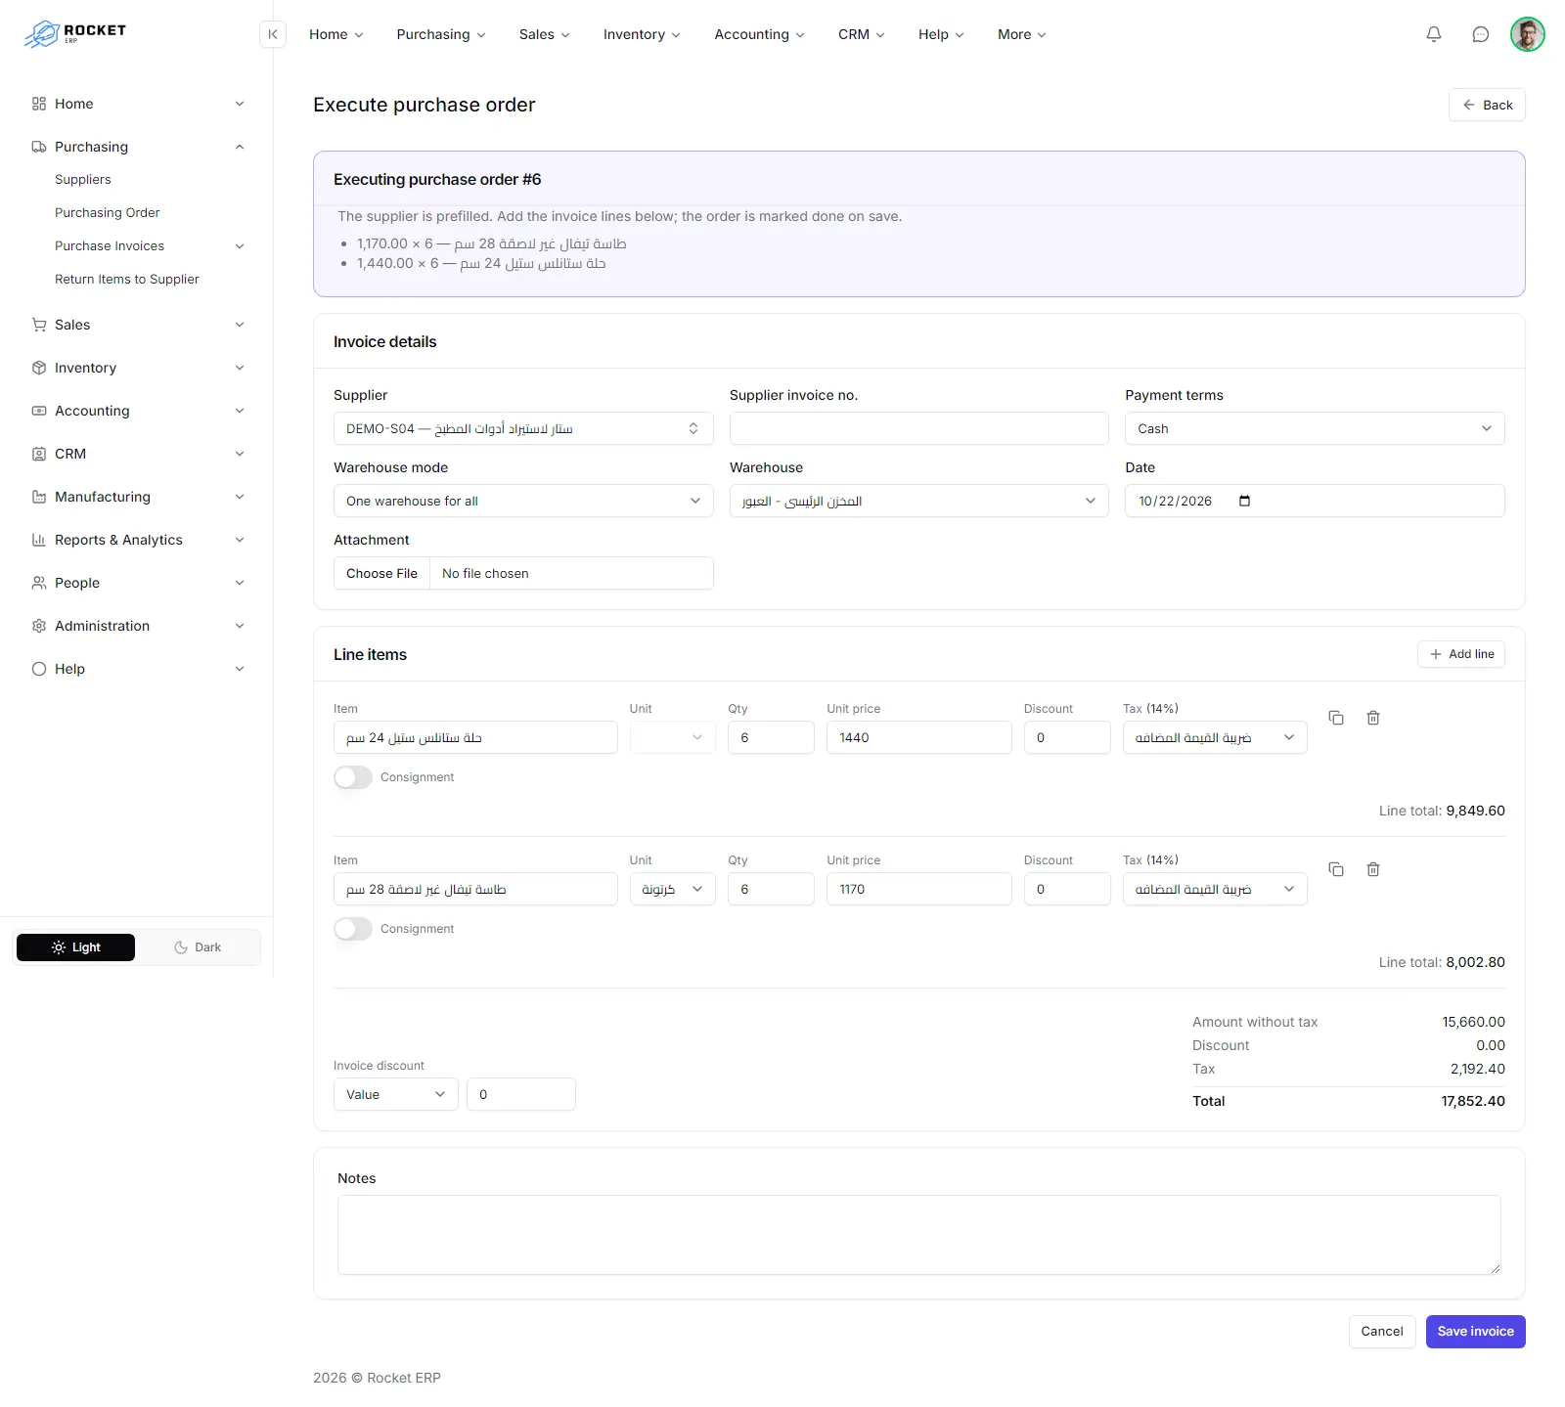Click the Inventory box icon in sidebar
This screenshot has height=1407, width=1565.
[x=39, y=368]
